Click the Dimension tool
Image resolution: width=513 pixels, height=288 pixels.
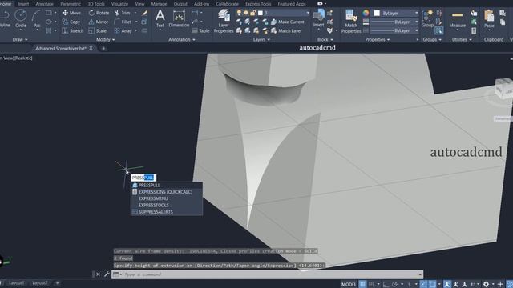[x=179, y=18]
